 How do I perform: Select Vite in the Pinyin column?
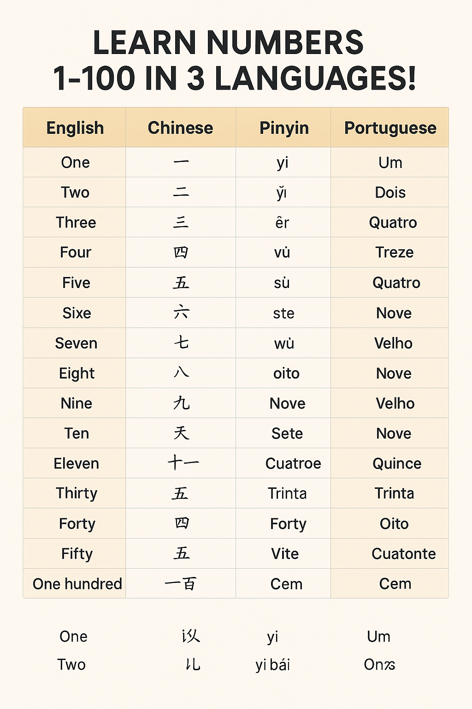[x=285, y=554]
